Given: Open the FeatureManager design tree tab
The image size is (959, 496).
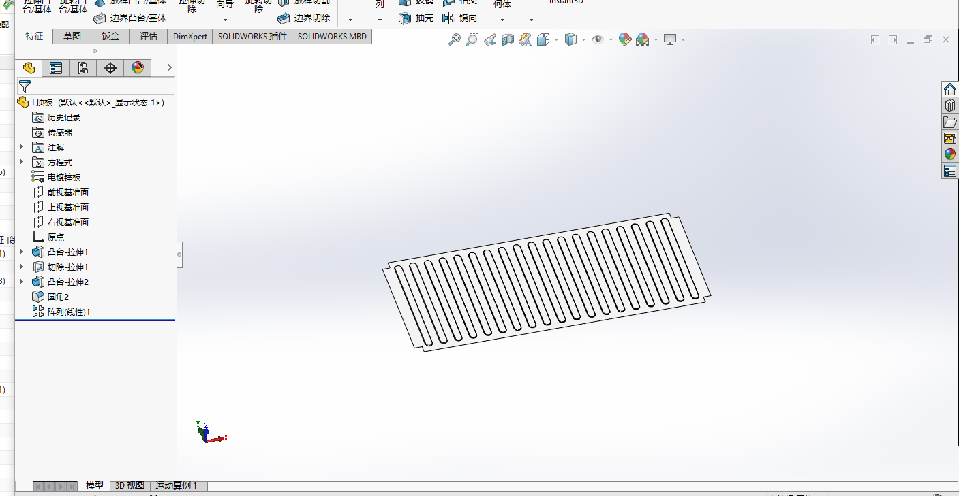Looking at the screenshot, I should pos(29,68).
